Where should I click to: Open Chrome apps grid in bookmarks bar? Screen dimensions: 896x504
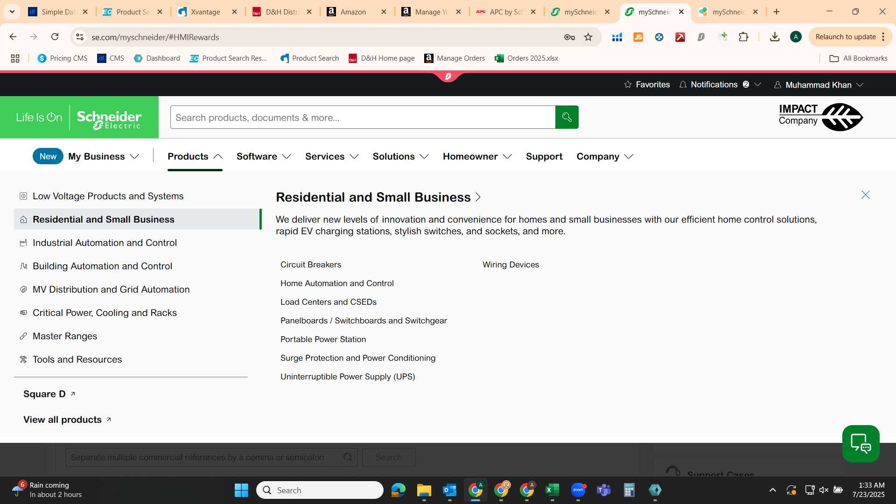15,58
